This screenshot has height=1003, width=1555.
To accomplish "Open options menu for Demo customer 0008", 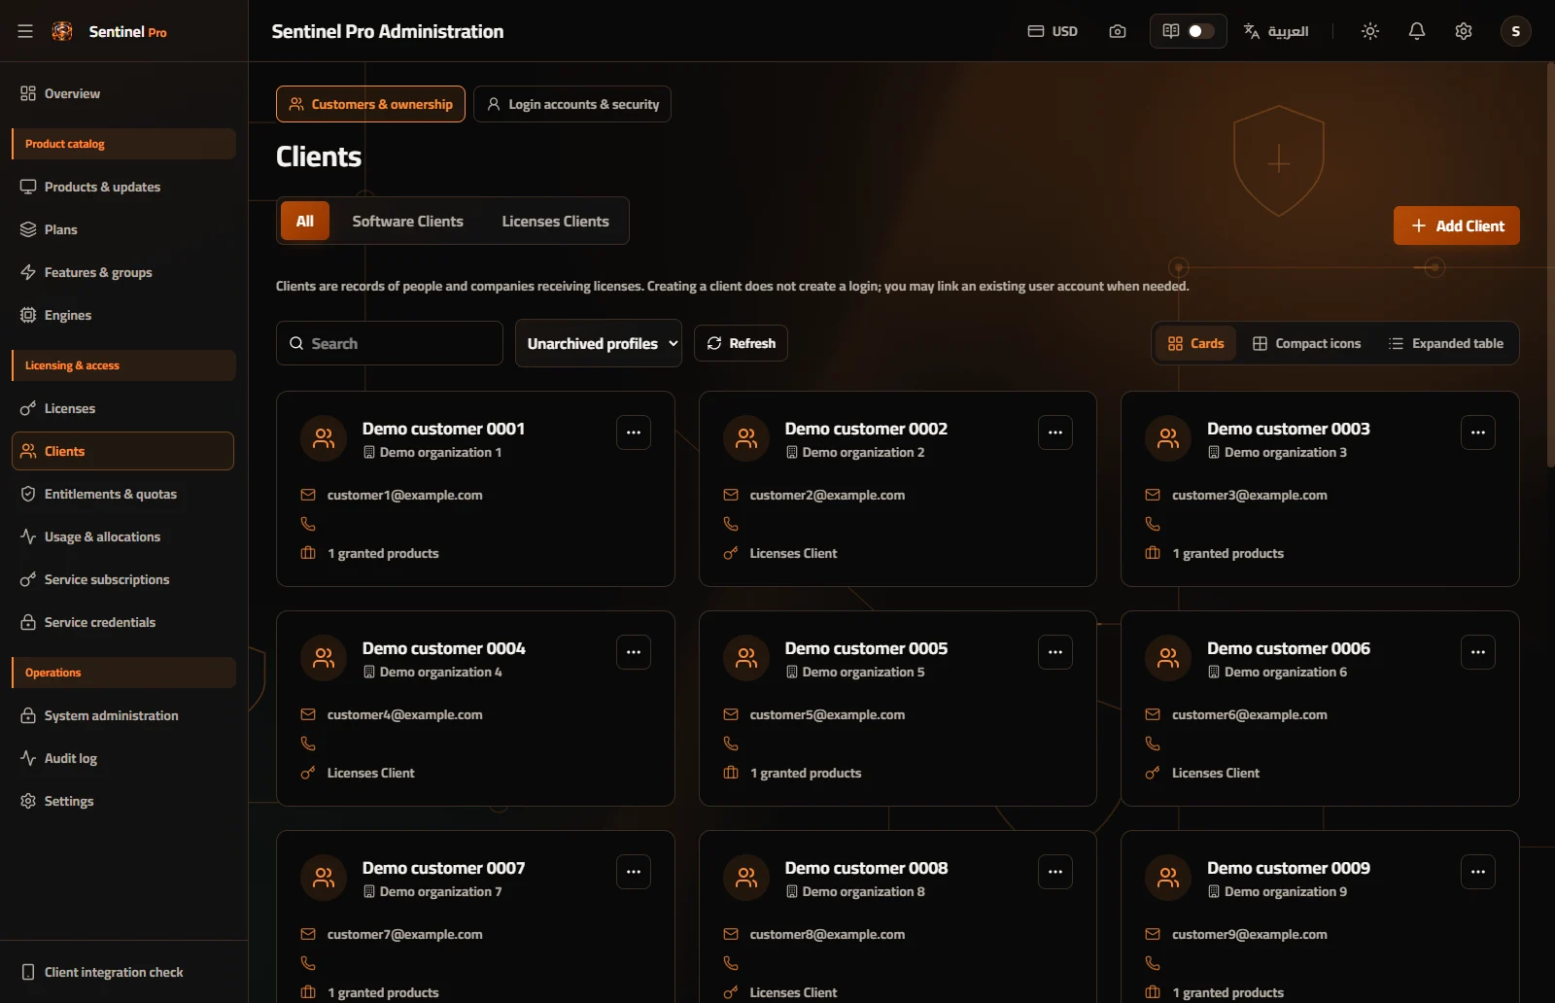I will (x=1055, y=872).
